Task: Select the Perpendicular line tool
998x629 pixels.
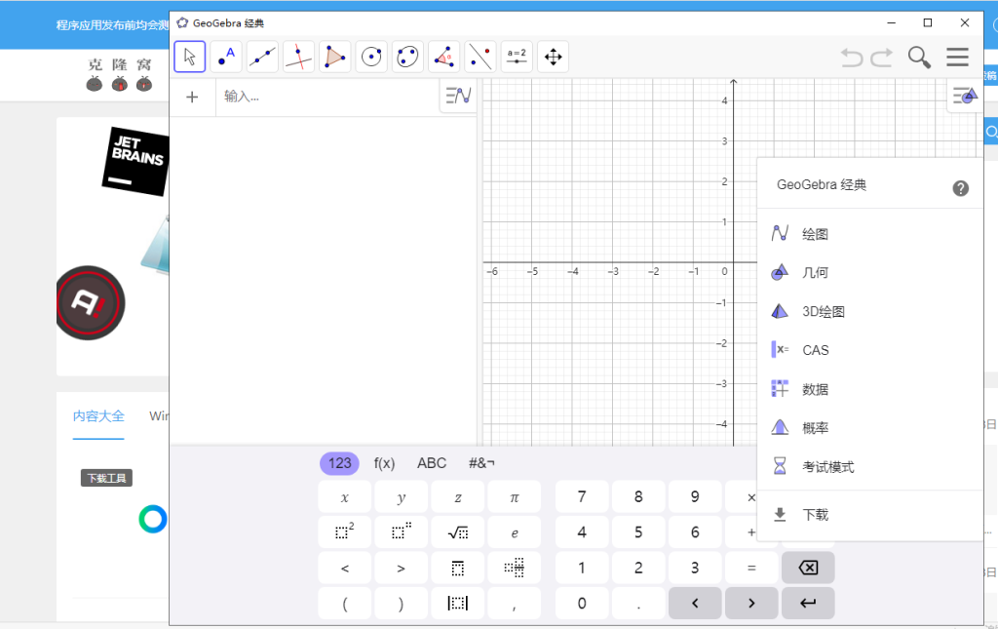Action: point(298,57)
